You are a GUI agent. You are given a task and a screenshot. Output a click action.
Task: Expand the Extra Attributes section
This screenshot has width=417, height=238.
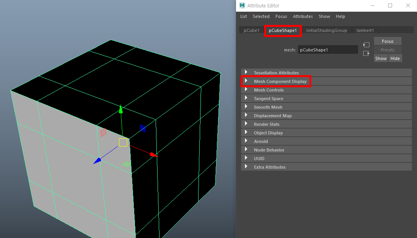[327, 167]
